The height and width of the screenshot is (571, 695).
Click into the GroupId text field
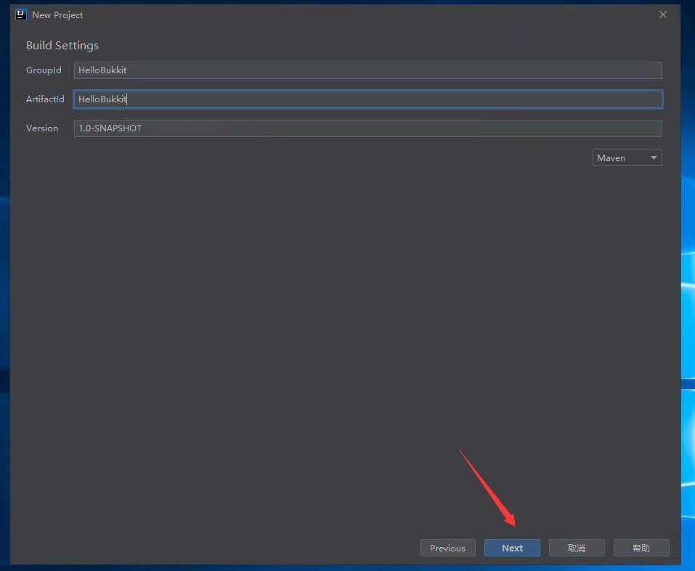coord(367,70)
